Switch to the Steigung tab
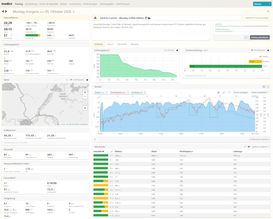The image size is (273, 219). 135,44
